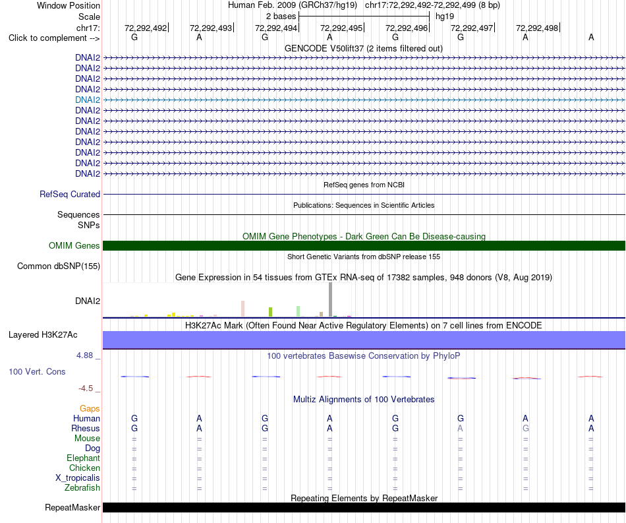This screenshot has width=626, height=523.
Task: Click the Mouse species label
Action: point(87,439)
